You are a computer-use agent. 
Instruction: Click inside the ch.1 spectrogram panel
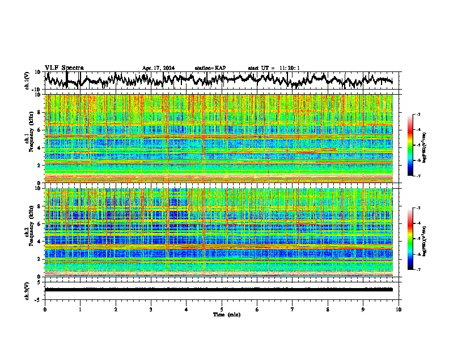click(x=219, y=138)
